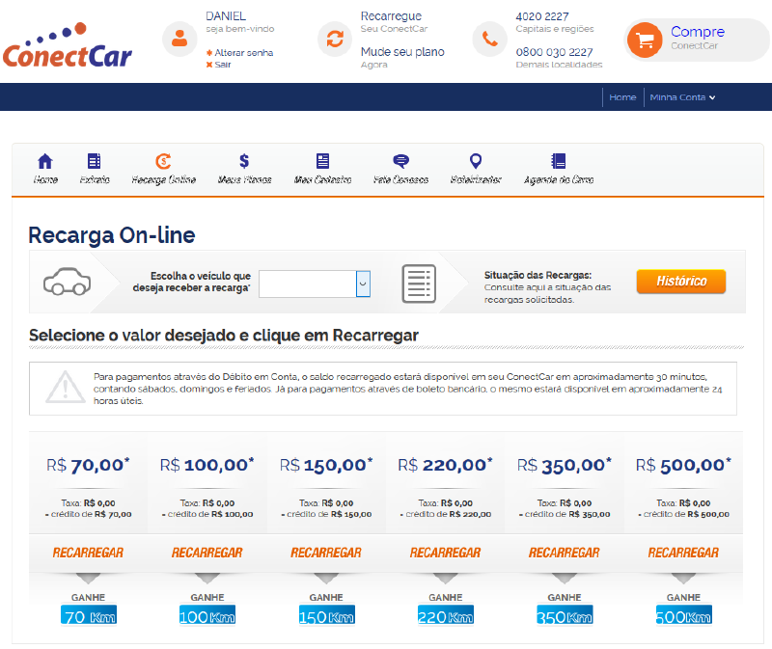772x649 pixels.
Task: Click Situação das Recargas heading
Action: [x=538, y=275]
